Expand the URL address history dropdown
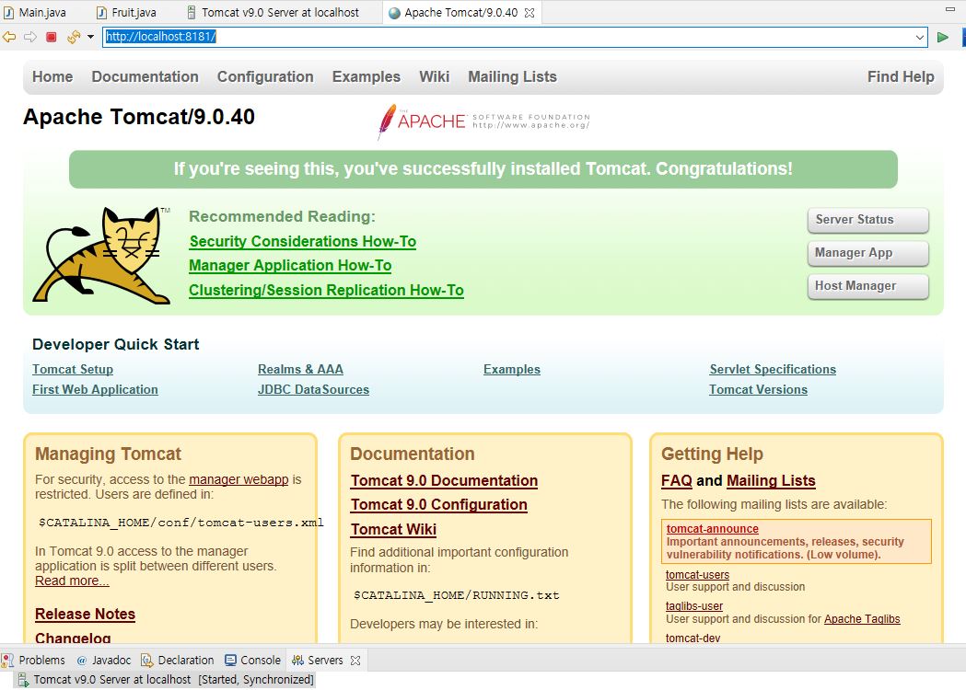This screenshot has width=966, height=690. point(920,37)
